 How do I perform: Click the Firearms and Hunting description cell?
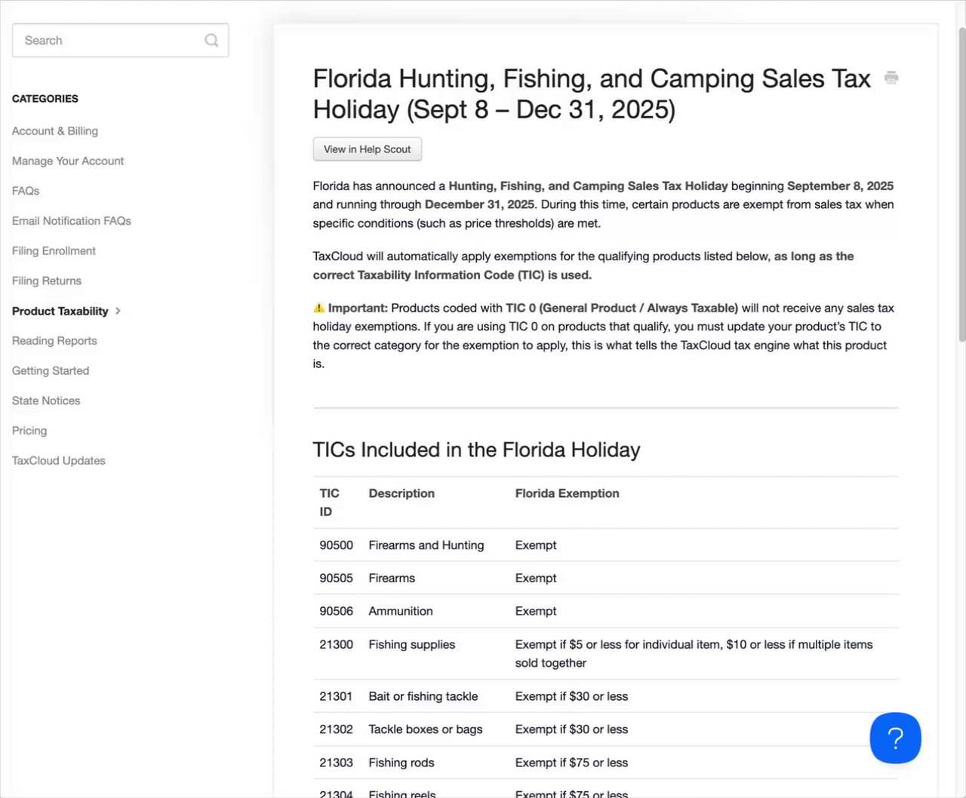[426, 545]
